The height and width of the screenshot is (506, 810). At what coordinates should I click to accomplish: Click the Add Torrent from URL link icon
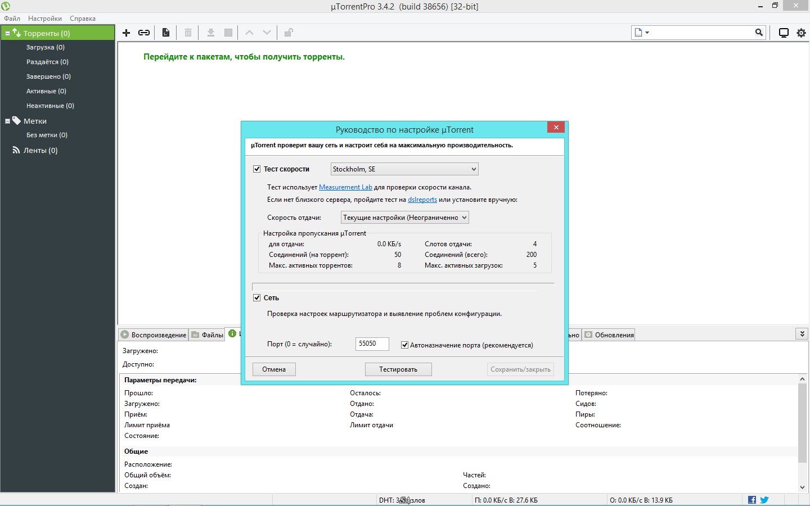pyautogui.click(x=144, y=33)
